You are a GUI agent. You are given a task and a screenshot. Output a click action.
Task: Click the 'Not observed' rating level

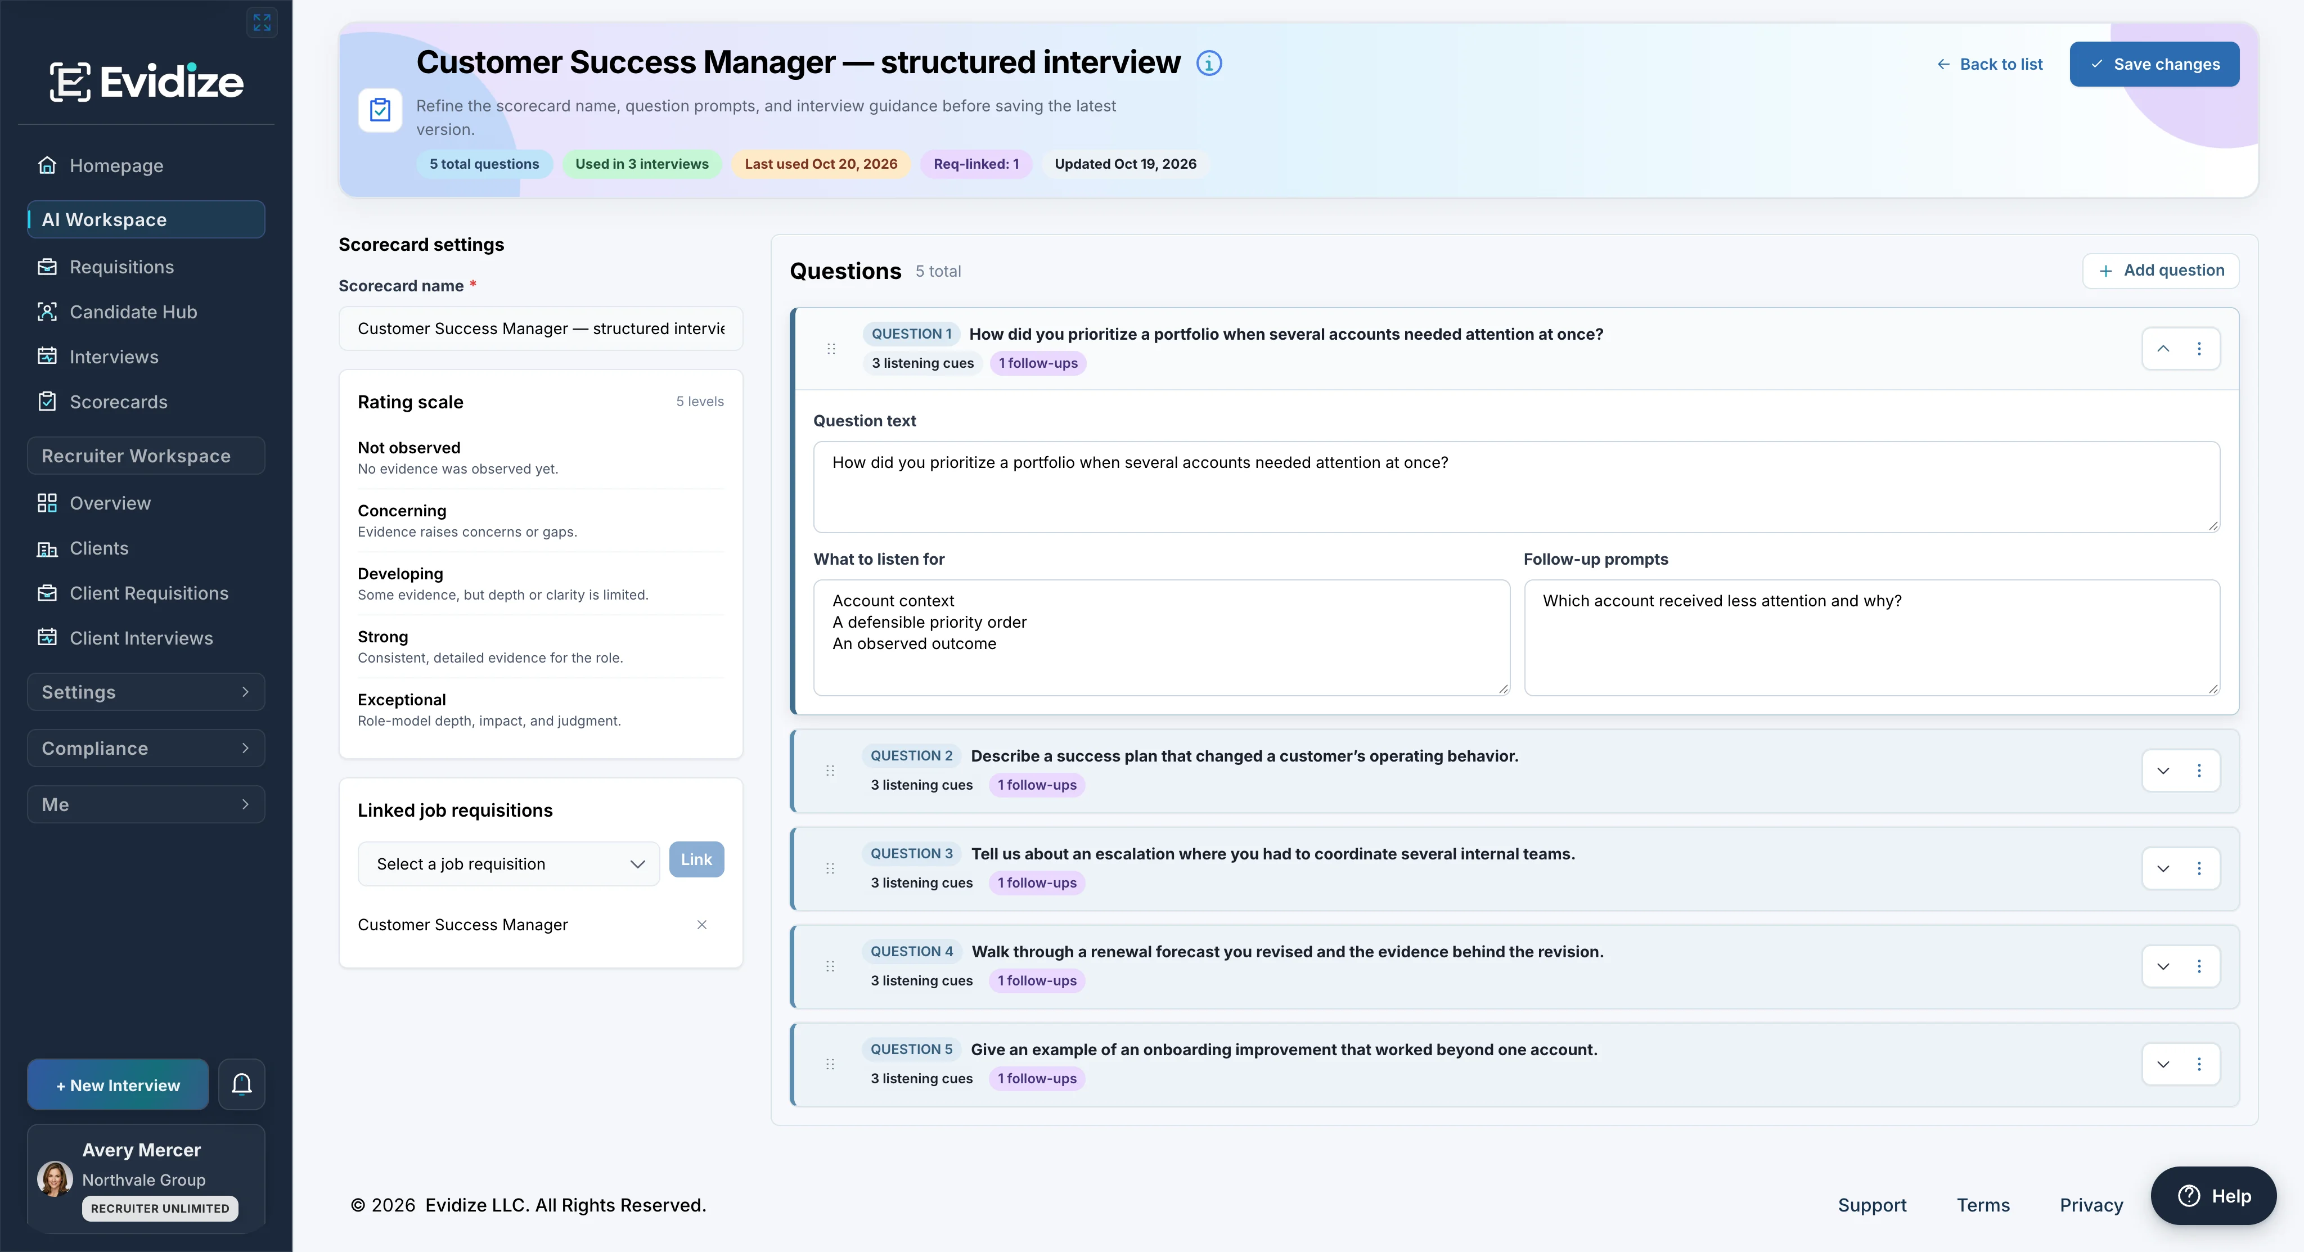pyautogui.click(x=540, y=457)
